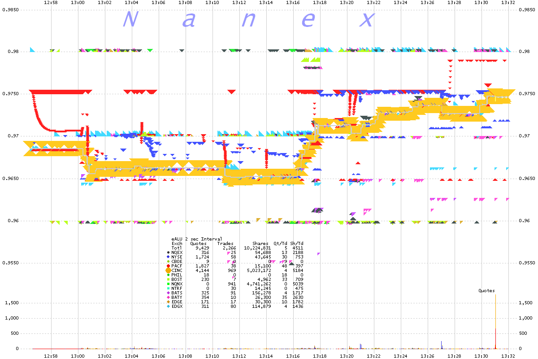Select the 'CBOE' exchange label

[x=177, y=262]
